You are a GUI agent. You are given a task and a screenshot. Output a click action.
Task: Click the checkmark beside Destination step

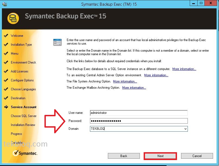(6, 98)
